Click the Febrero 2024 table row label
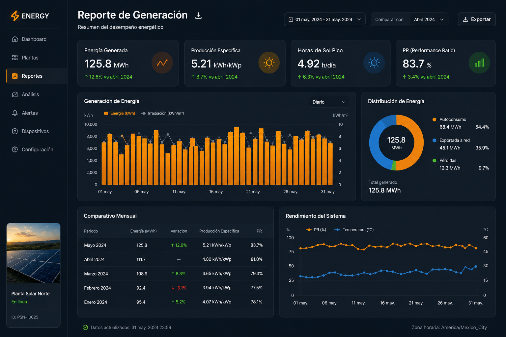Screen dimensions: 506x337 [98, 288]
